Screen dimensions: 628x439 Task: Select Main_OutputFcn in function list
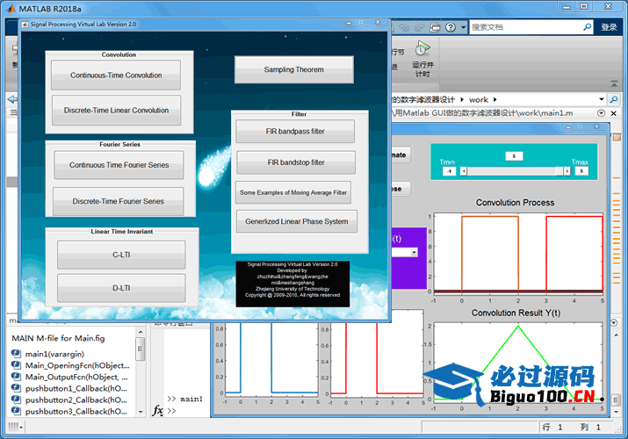[76, 377]
